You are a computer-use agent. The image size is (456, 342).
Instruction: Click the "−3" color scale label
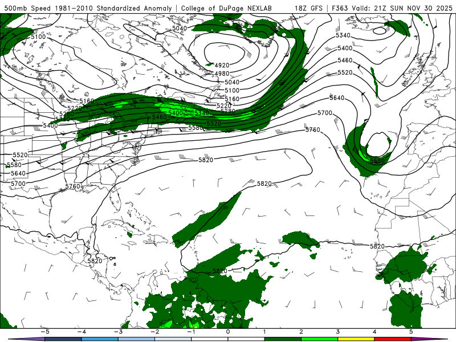point(119,332)
